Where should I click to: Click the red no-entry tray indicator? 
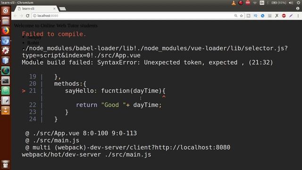248,3
